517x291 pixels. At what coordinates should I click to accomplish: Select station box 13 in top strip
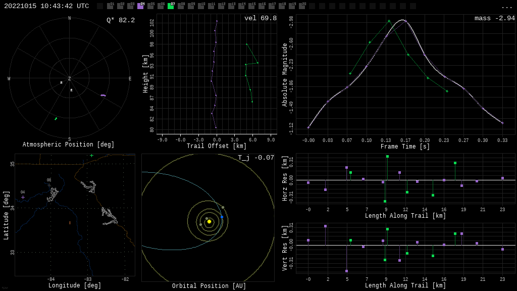231,6
